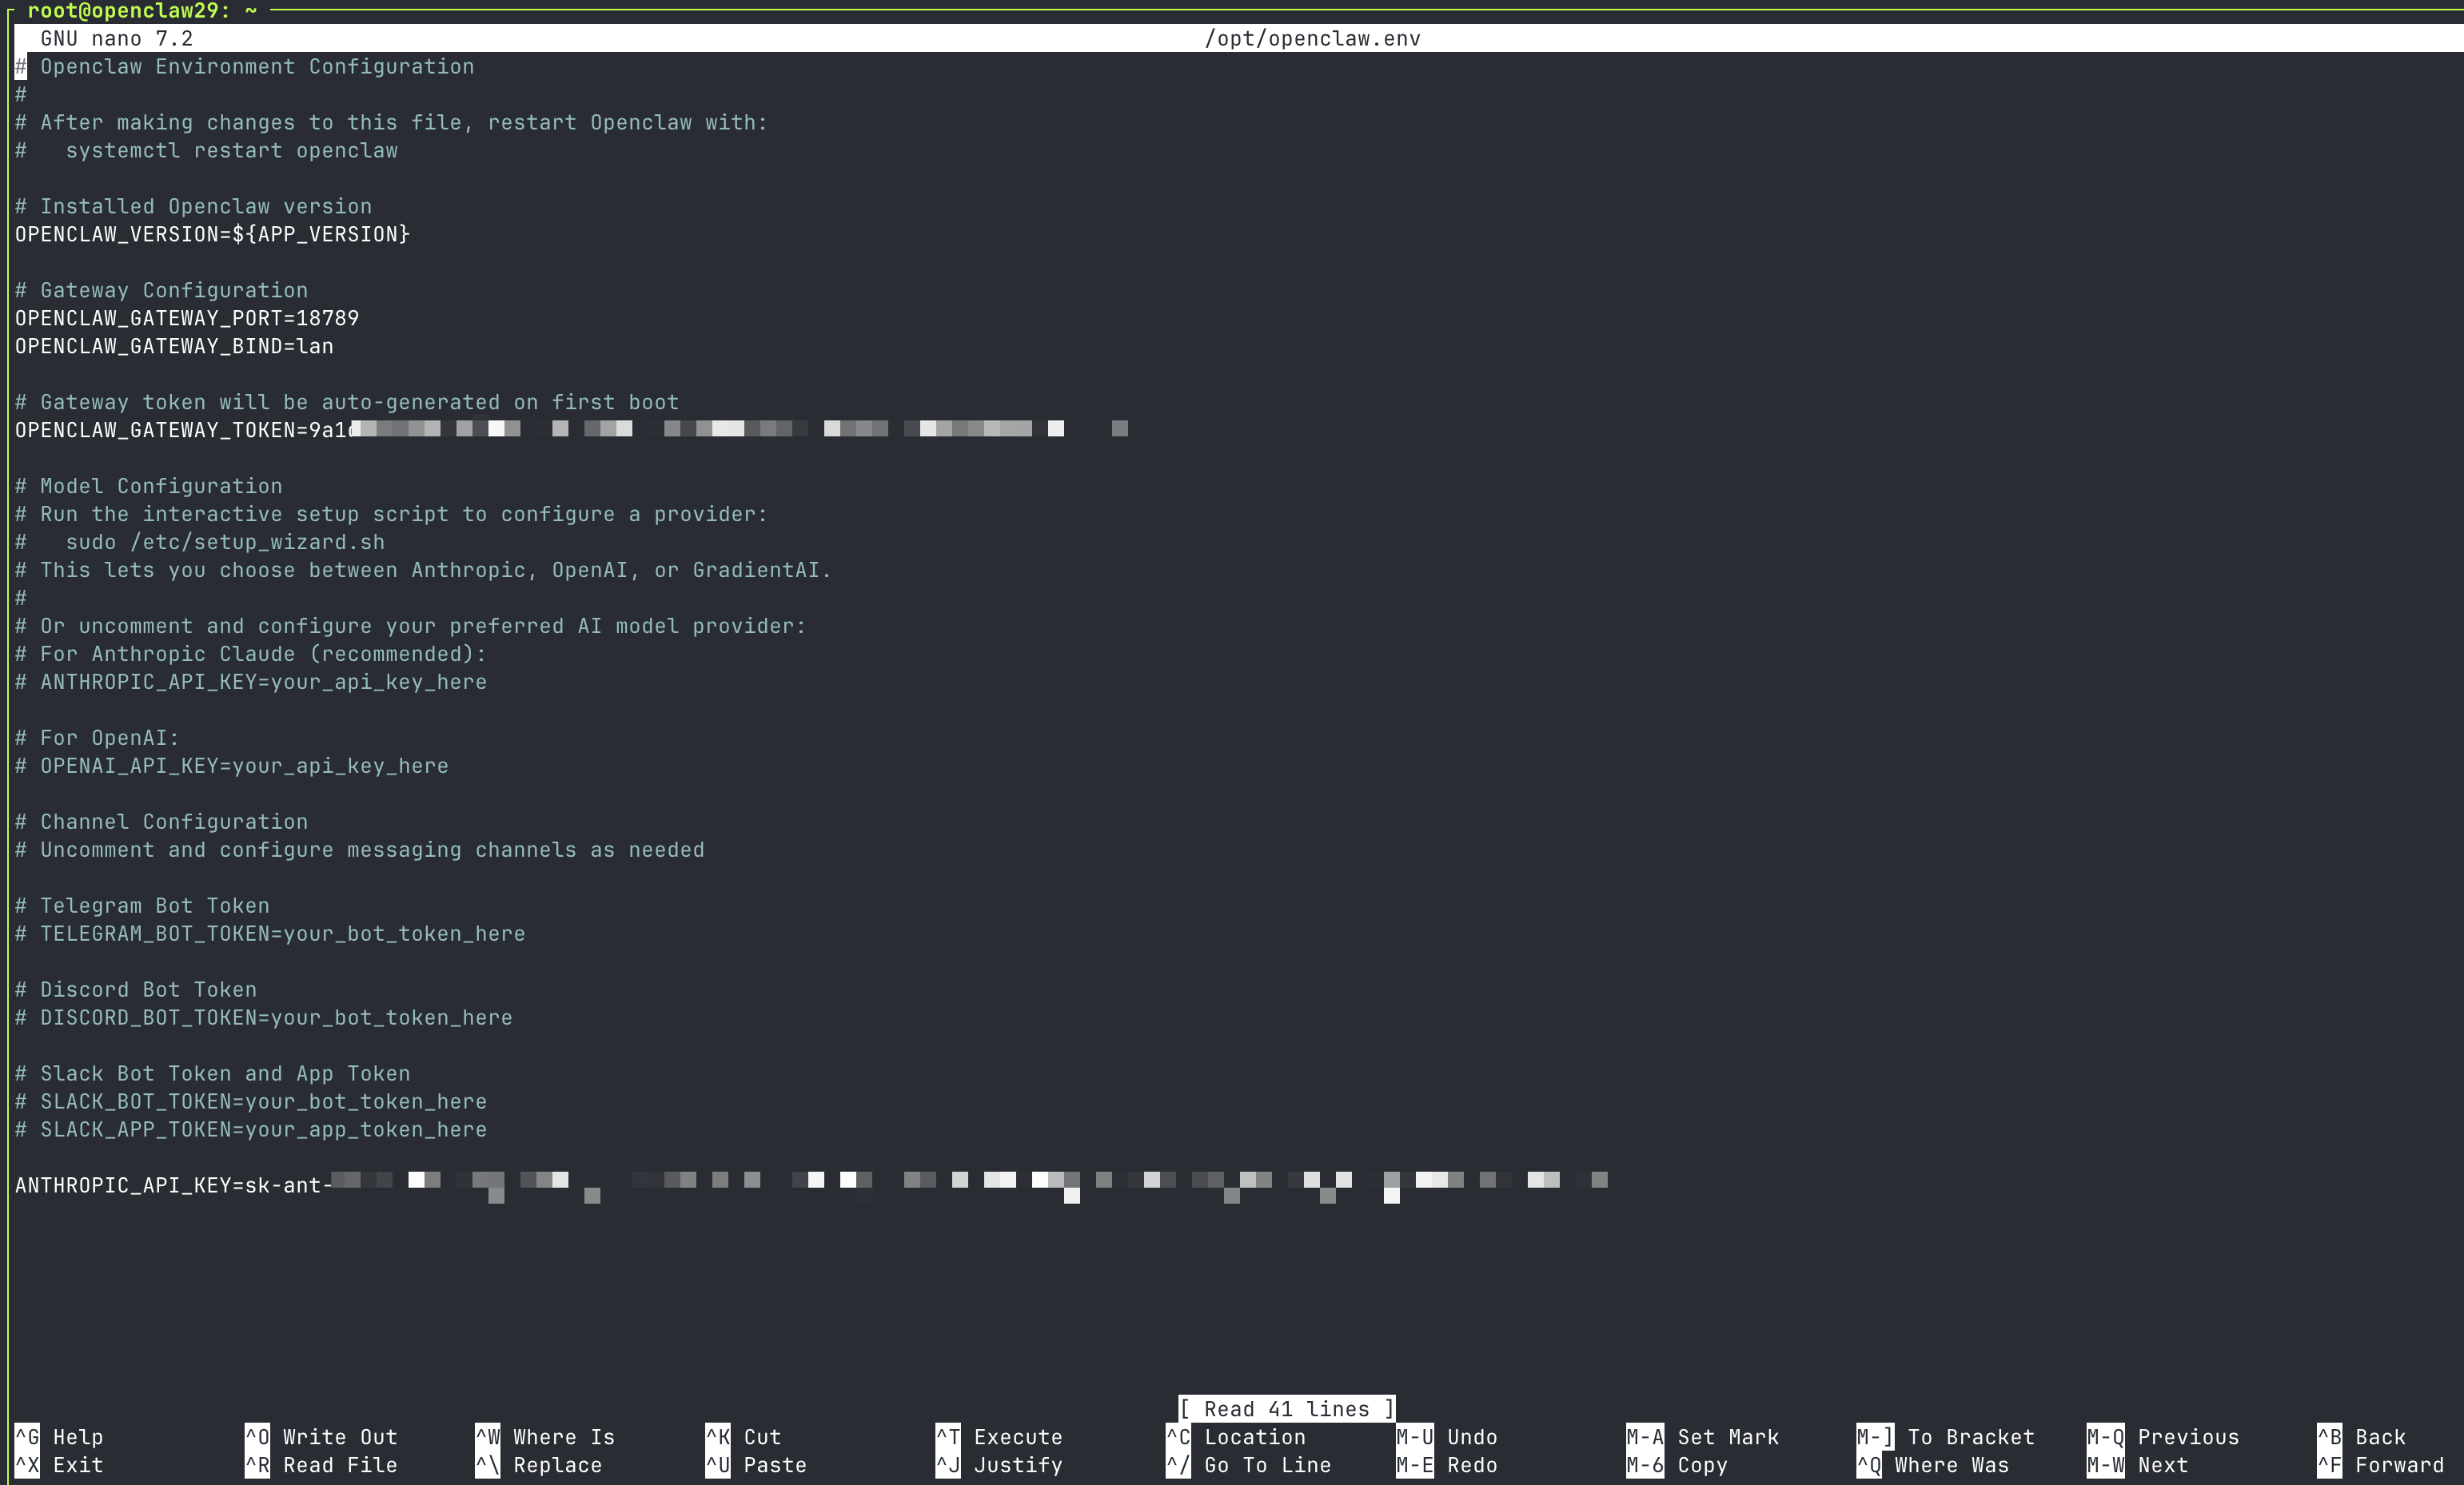2464x1485 pixels.
Task: Click Help in the nano shortcut bar
Action: point(77,1436)
